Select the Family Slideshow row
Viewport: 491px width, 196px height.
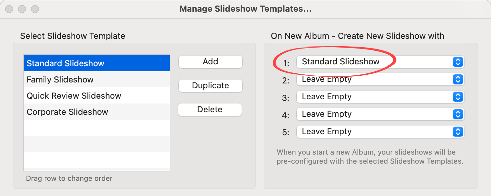97,80
